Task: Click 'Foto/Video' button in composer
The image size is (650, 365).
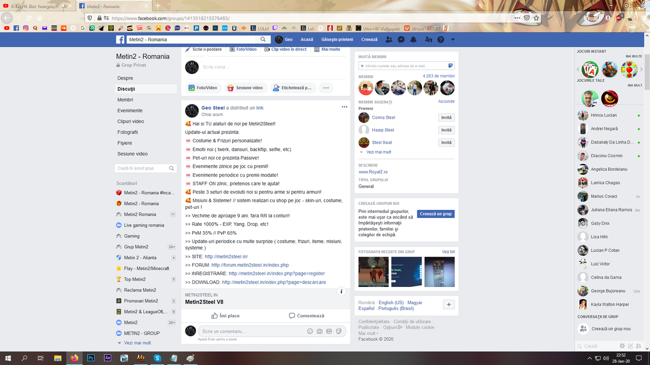Action: [x=203, y=88]
